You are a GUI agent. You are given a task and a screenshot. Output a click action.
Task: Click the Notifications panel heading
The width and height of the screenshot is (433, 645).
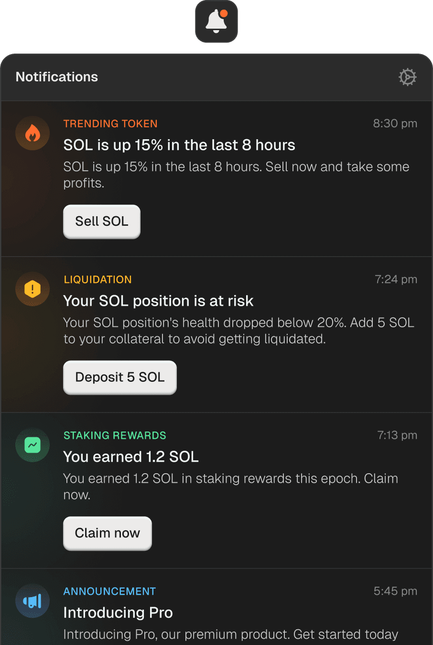point(57,77)
